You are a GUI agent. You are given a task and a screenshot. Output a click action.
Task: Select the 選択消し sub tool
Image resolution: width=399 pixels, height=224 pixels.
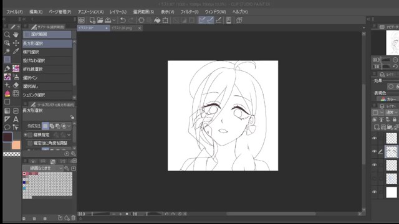[x=47, y=86]
